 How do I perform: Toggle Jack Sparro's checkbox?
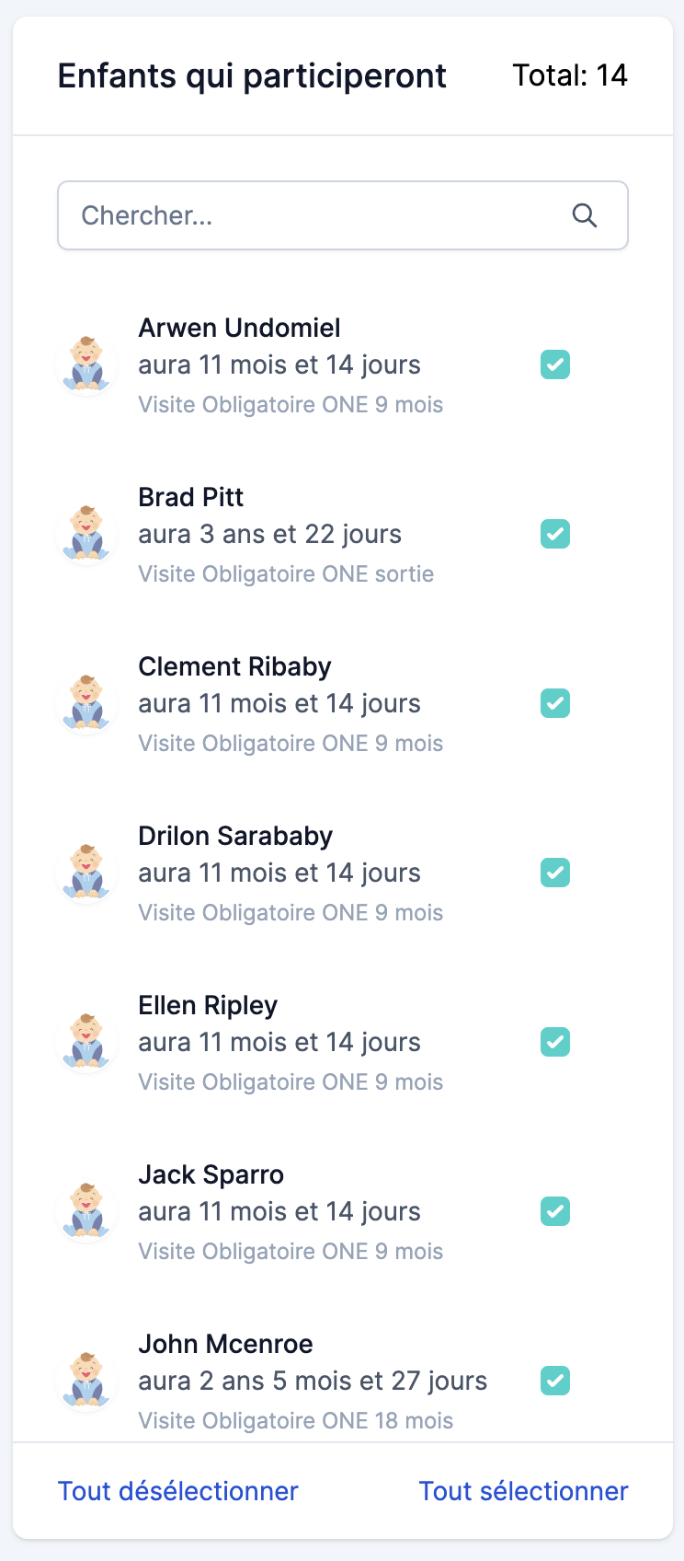point(555,1211)
